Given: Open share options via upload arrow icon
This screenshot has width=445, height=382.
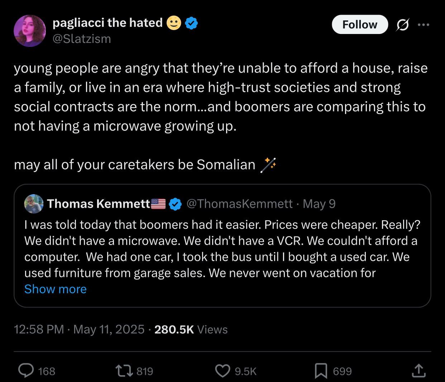Looking at the screenshot, I should [x=418, y=371].
